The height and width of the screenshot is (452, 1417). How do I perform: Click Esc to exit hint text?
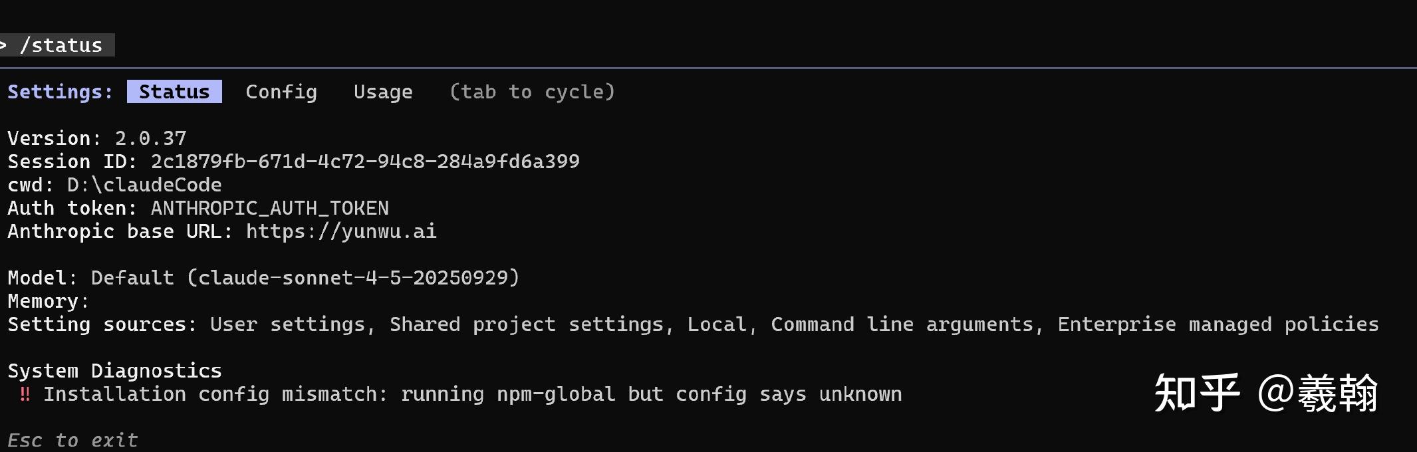73,439
